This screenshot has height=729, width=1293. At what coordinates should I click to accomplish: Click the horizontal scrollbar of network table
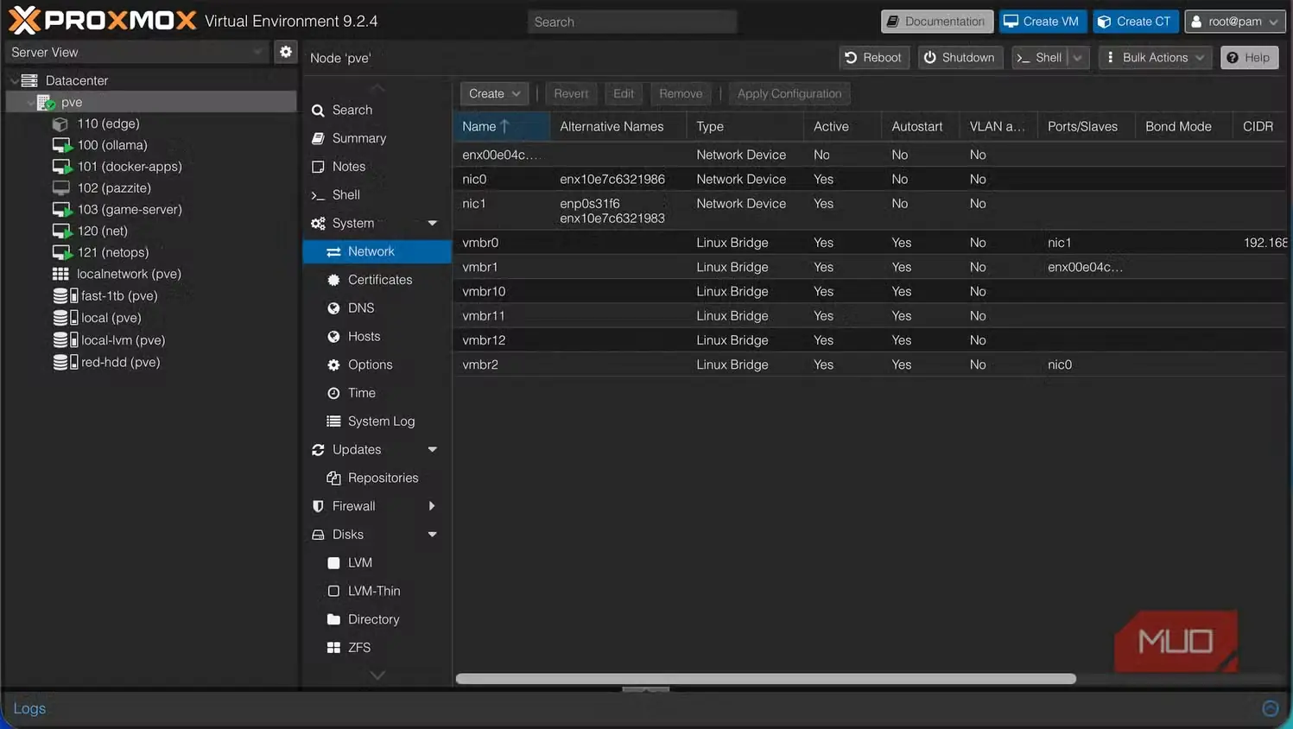pos(766,679)
